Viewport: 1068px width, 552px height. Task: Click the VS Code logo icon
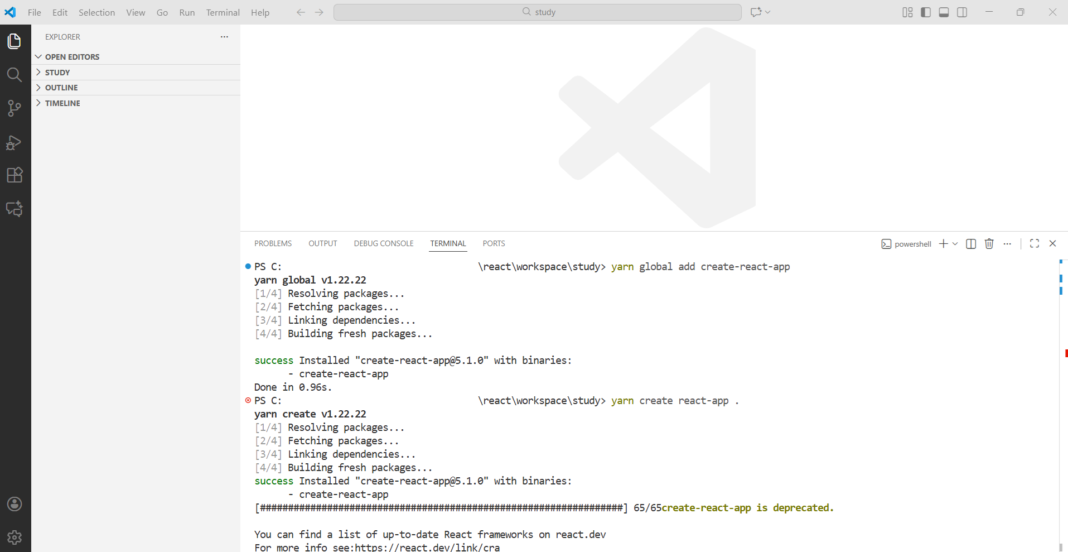coord(10,12)
